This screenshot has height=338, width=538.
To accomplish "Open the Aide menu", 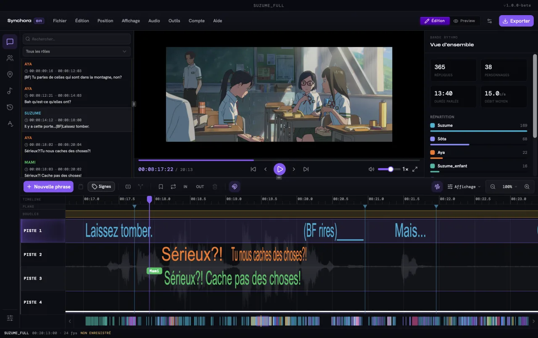I will tap(218, 21).
